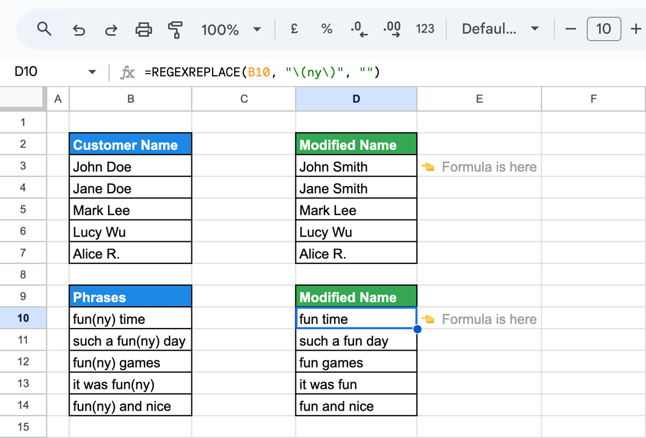Click the Modified Name header in row 9
Screen dimensions: 646x438
coord(356,296)
